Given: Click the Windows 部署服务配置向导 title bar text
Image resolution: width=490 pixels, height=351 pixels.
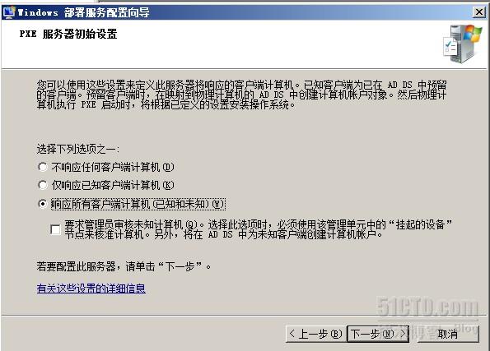Looking at the screenshot, I should point(83,12).
